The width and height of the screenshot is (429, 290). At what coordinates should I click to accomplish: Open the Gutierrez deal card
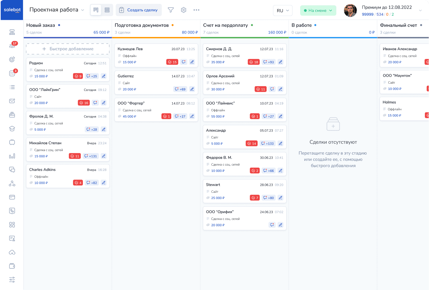click(156, 83)
